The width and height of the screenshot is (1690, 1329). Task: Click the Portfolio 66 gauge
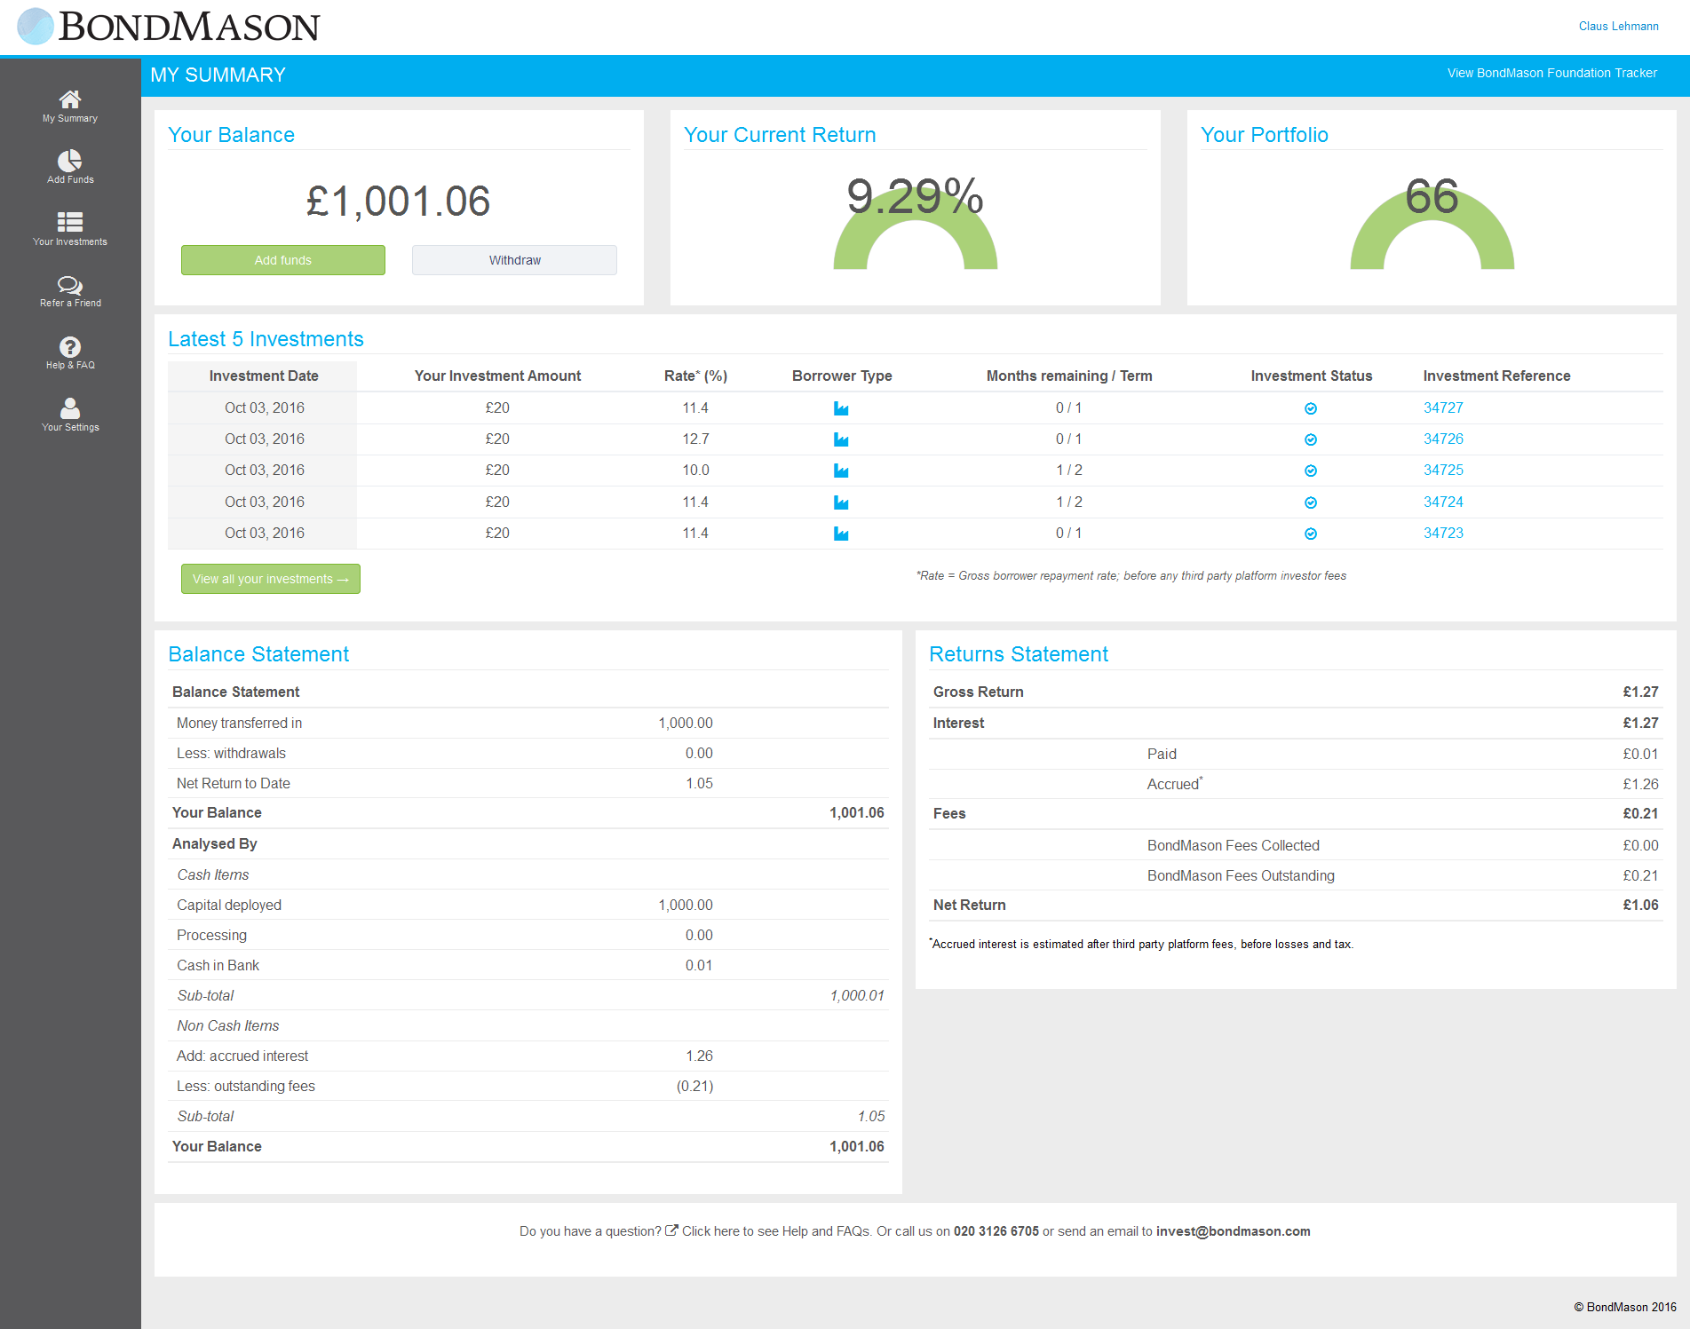tap(1432, 222)
